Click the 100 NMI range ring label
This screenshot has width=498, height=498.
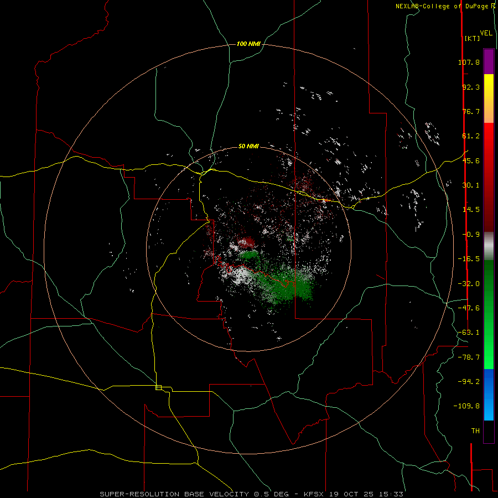click(x=248, y=44)
